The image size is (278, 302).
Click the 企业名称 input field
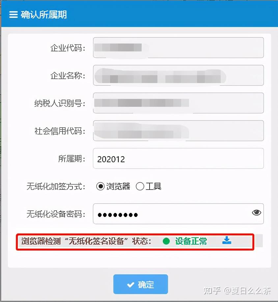[178, 75]
